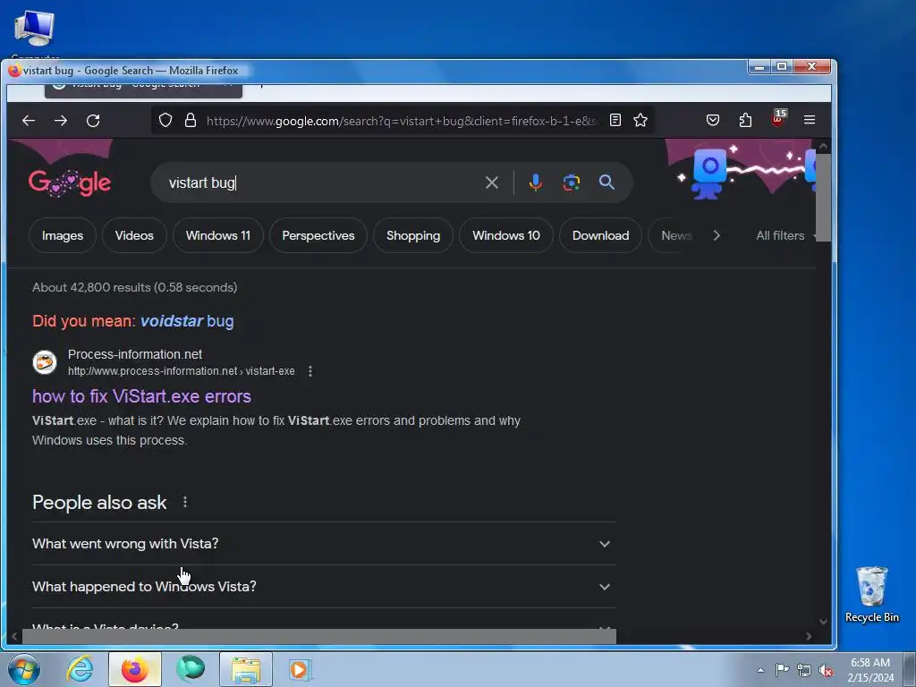Click the Firefox taskbar icon

[135, 669]
